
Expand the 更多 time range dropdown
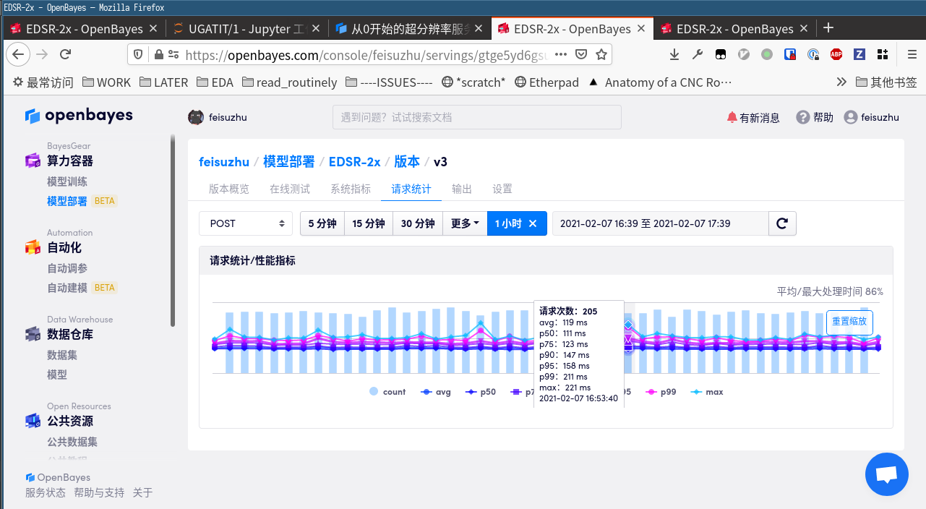(x=465, y=223)
